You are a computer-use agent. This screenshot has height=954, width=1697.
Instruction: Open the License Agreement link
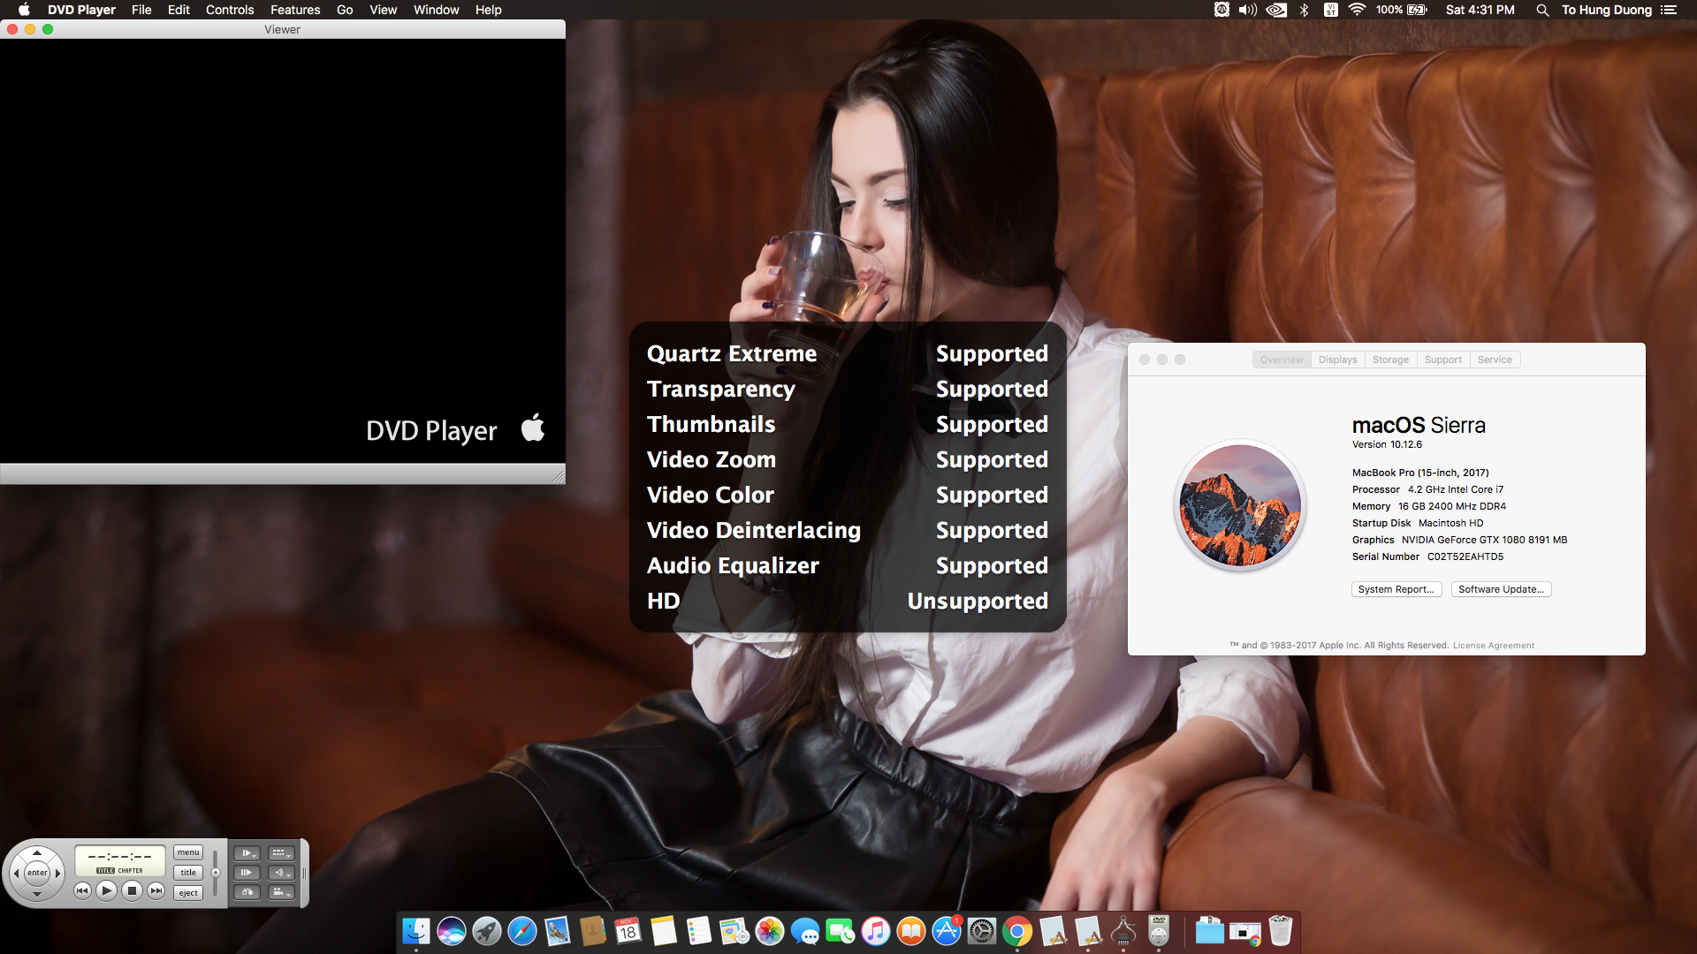[1494, 646]
